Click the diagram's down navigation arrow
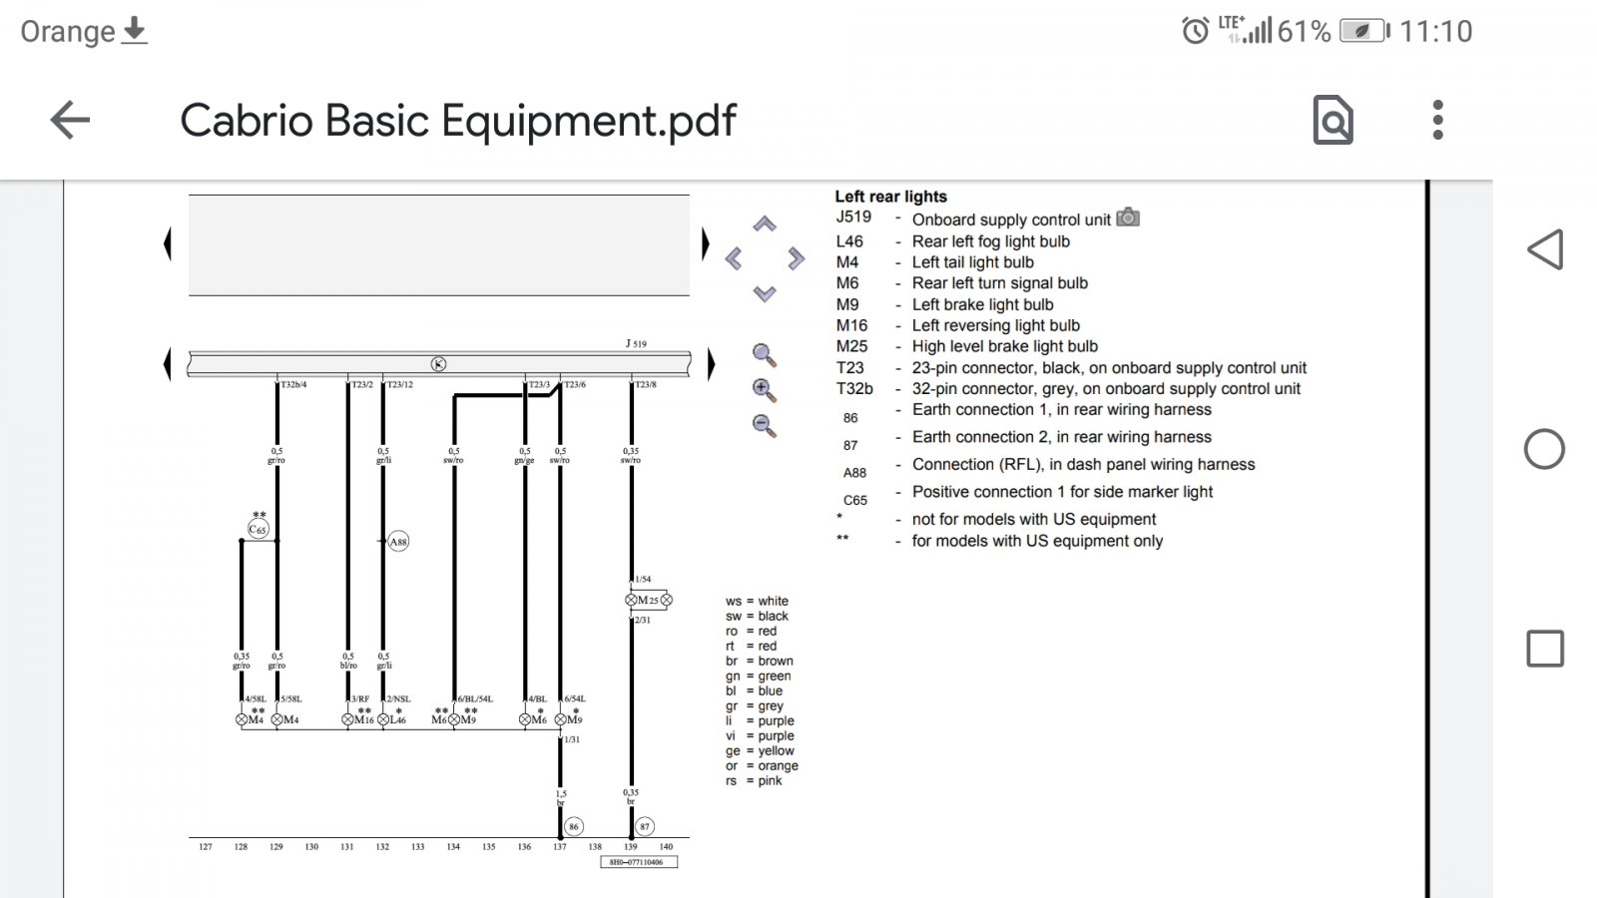The width and height of the screenshot is (1597, 898). 765,293
